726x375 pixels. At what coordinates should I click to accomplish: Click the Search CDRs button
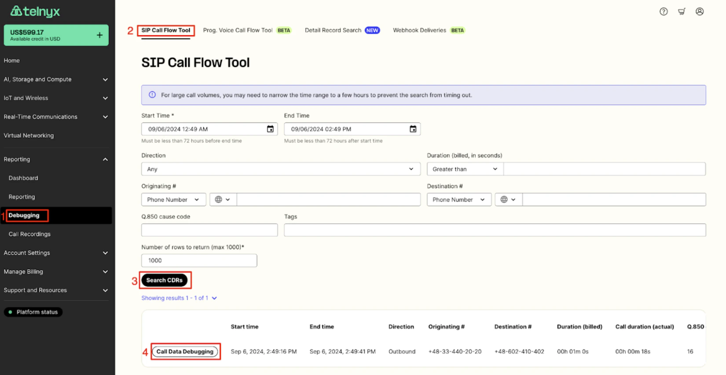coord(165,280)
